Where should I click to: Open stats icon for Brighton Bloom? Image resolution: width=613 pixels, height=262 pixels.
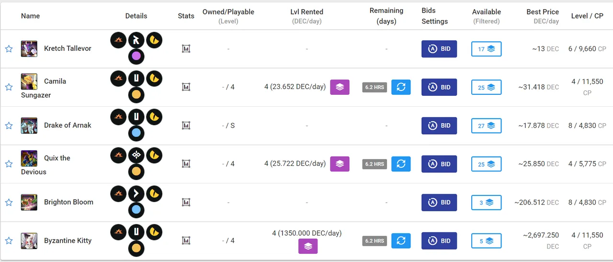186,202
